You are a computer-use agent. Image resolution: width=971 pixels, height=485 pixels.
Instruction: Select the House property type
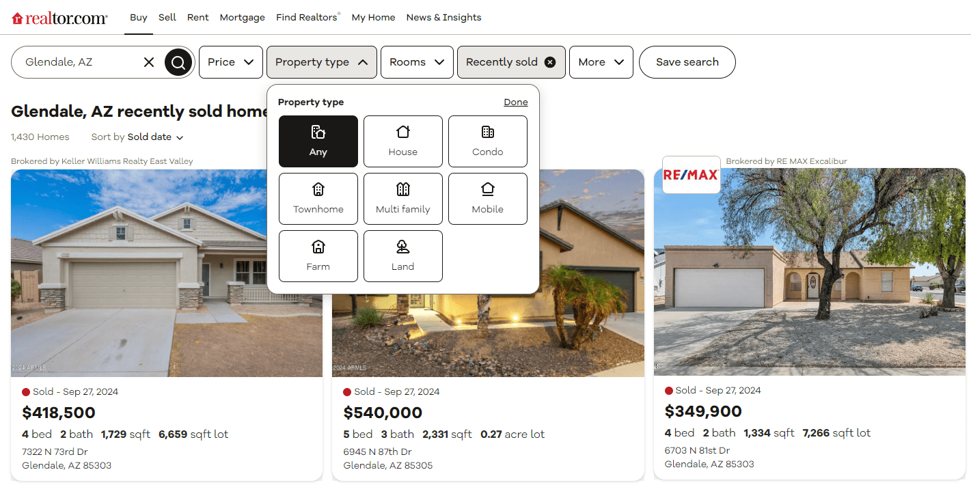tap(402, 141)
